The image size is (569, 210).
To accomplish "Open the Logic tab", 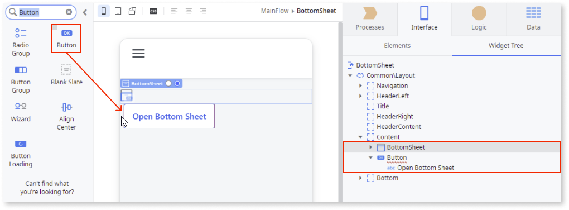I will pyautogui.click(x=479, y=19).
